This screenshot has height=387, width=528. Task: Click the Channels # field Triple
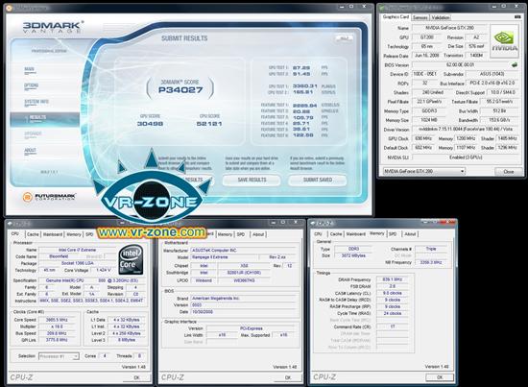431,249
